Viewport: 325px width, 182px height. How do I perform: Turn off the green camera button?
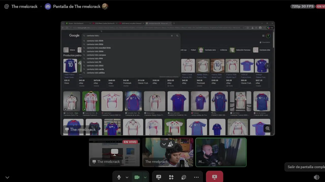[x=137, y=177]
